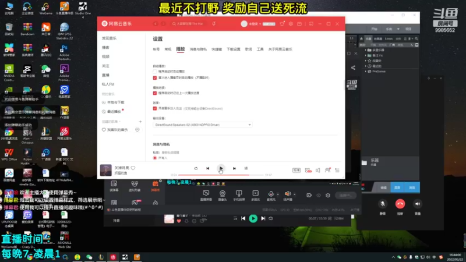The width and height of the screenshot is (466, 262).
Task: Click the microphone 麦克风 icon in streaming tool
Action: pos(271,194)
